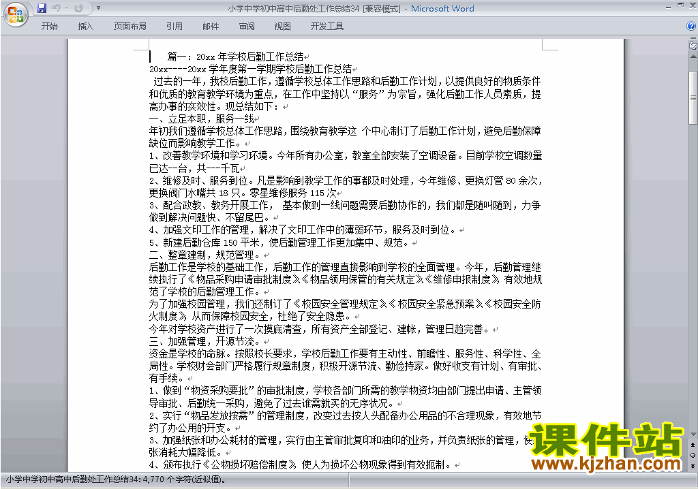This screenshot has height=489, width=698.
Task: Click the line '有手续。'
Action: pos(168,378)
